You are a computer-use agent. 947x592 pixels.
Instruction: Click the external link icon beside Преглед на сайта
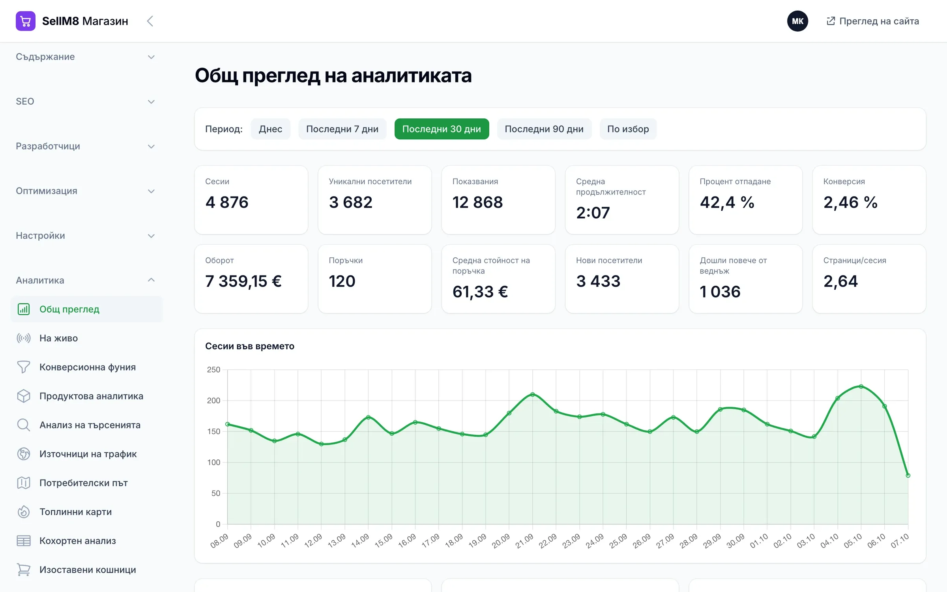click(x=831, y=21)
